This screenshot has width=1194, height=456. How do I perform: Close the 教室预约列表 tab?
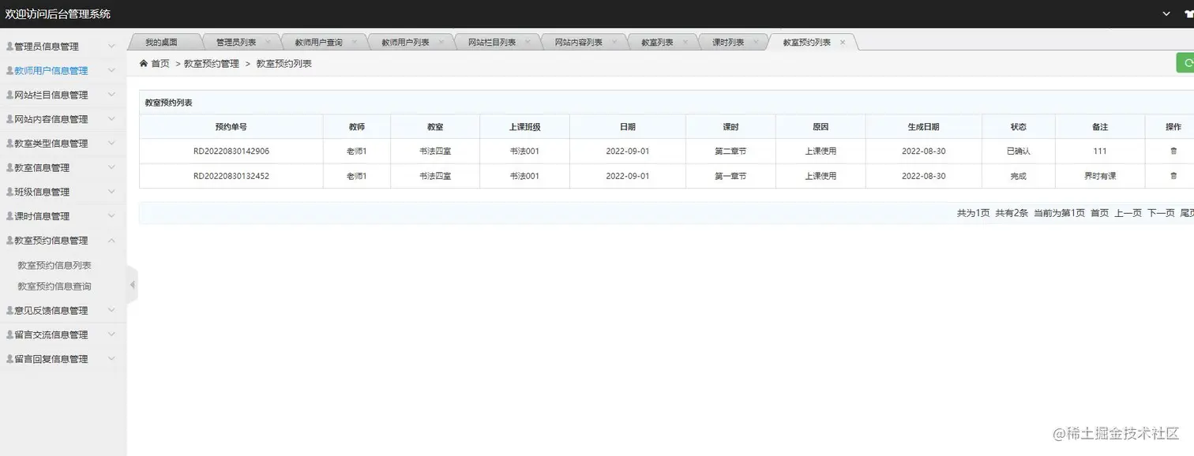843,43
